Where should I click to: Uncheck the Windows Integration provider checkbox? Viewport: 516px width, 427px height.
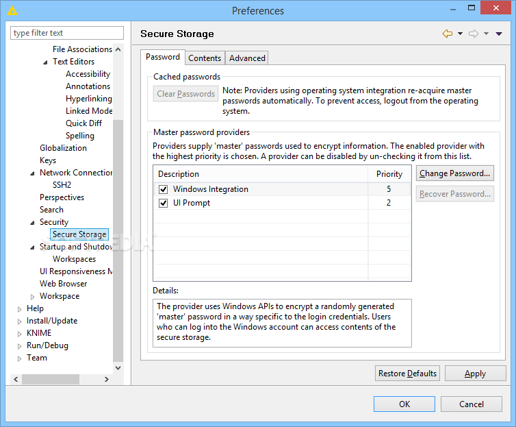pyautogui.click(x=164, y=189)
